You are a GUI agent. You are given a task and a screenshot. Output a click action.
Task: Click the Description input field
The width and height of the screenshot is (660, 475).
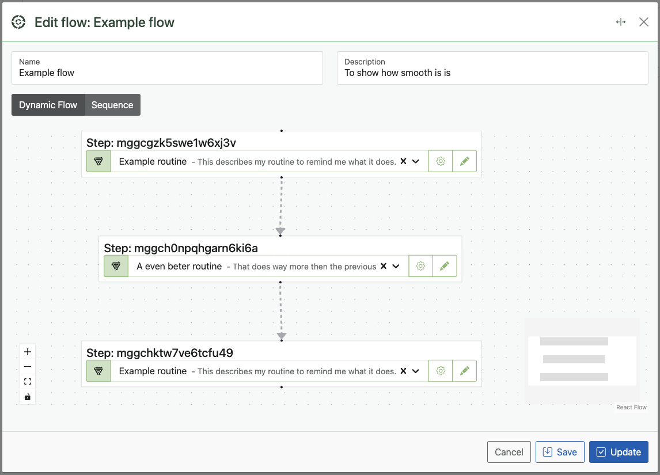coord(492,68)
